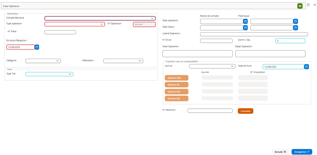Click the Libellé Opération input field
Image resolution: width=317 pixels, height=155 pixels.
point(254,34)
